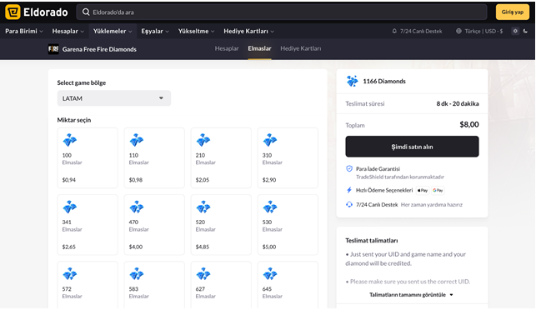
Task: Click the Apple Pay badge
Action: [423, 190]
